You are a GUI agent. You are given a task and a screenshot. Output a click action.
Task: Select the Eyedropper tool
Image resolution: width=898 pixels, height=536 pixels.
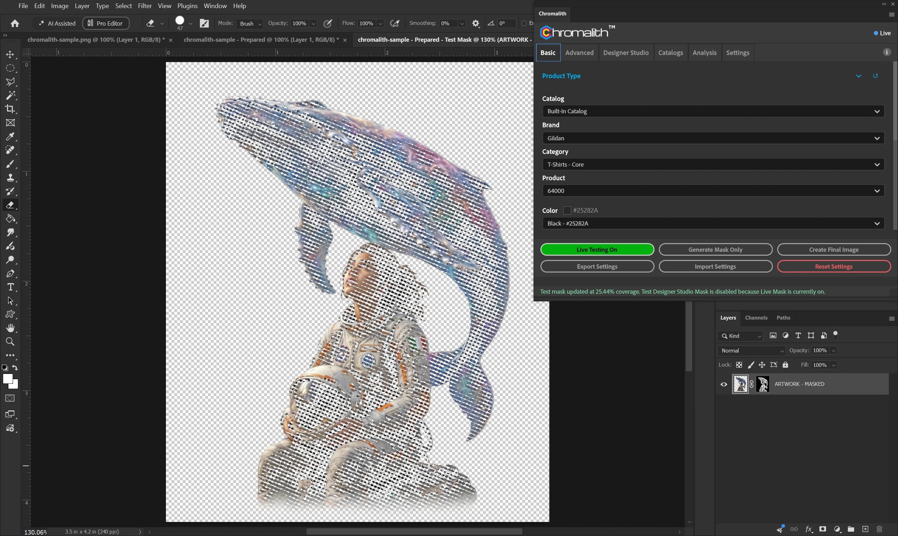point(10,136)
